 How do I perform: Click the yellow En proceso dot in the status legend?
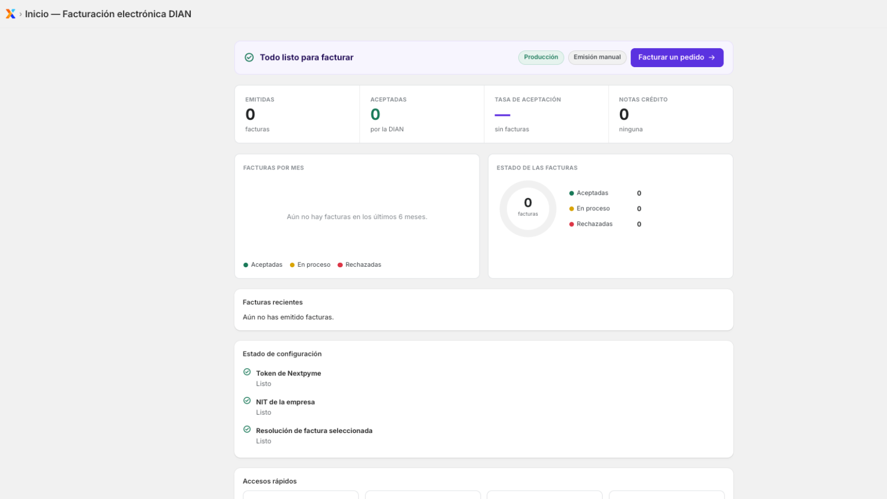click(x=572, y=209)
